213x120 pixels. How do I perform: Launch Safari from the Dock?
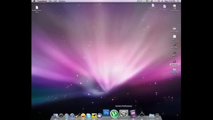click(67, 116)
